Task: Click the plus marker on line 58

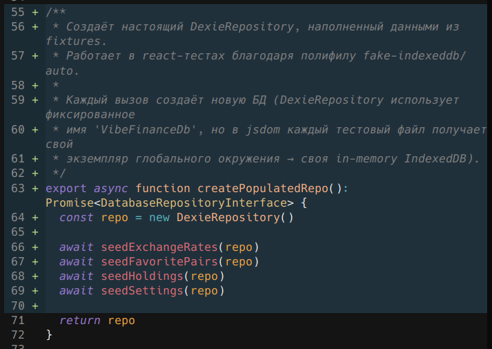Action: tap(35, 86)
